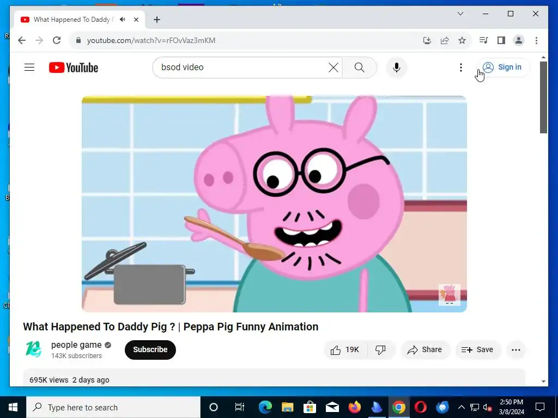Go back in Chrome
Viewport: 558px width, 418px height.
[x=22, y=40]
